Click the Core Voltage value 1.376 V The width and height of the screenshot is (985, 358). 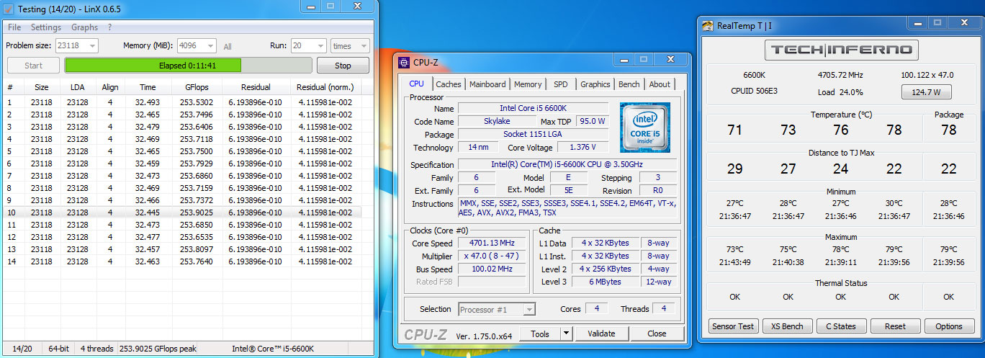click(582, 148)
